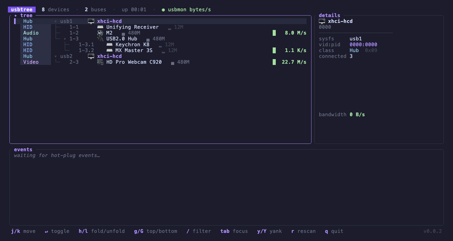Select the M2 audio device row
Screen dimensions: 453x241
point(163,33)
